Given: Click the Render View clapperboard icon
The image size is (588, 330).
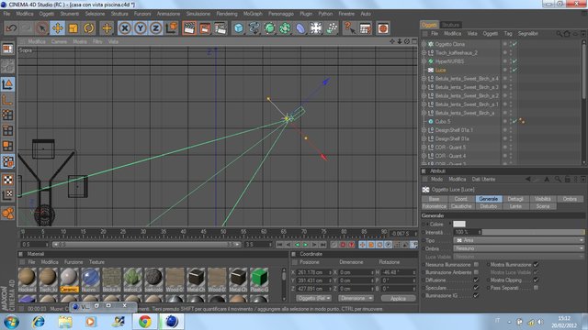Looking at the screenshot, I should click(189, 28).
